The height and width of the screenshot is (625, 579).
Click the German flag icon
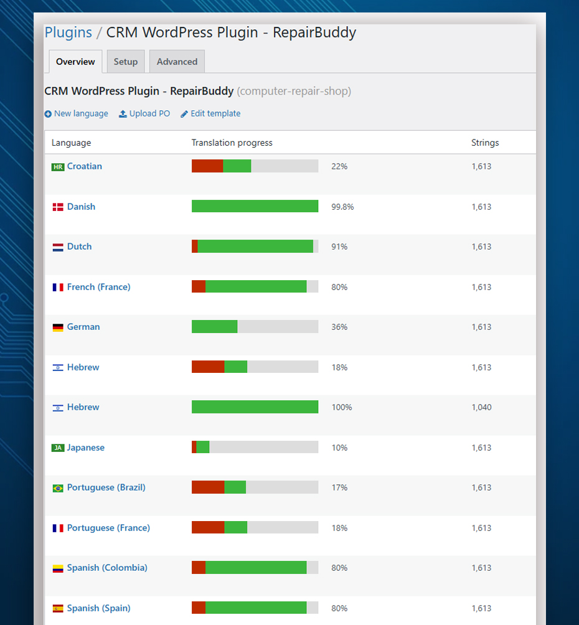(x=58, y=327)
